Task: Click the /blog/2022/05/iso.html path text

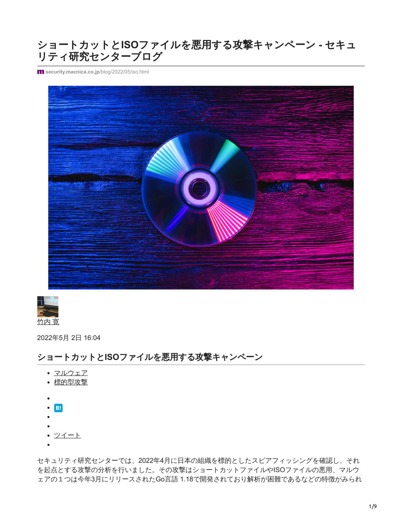Action: pyautogui.click(x=124, y=72)
